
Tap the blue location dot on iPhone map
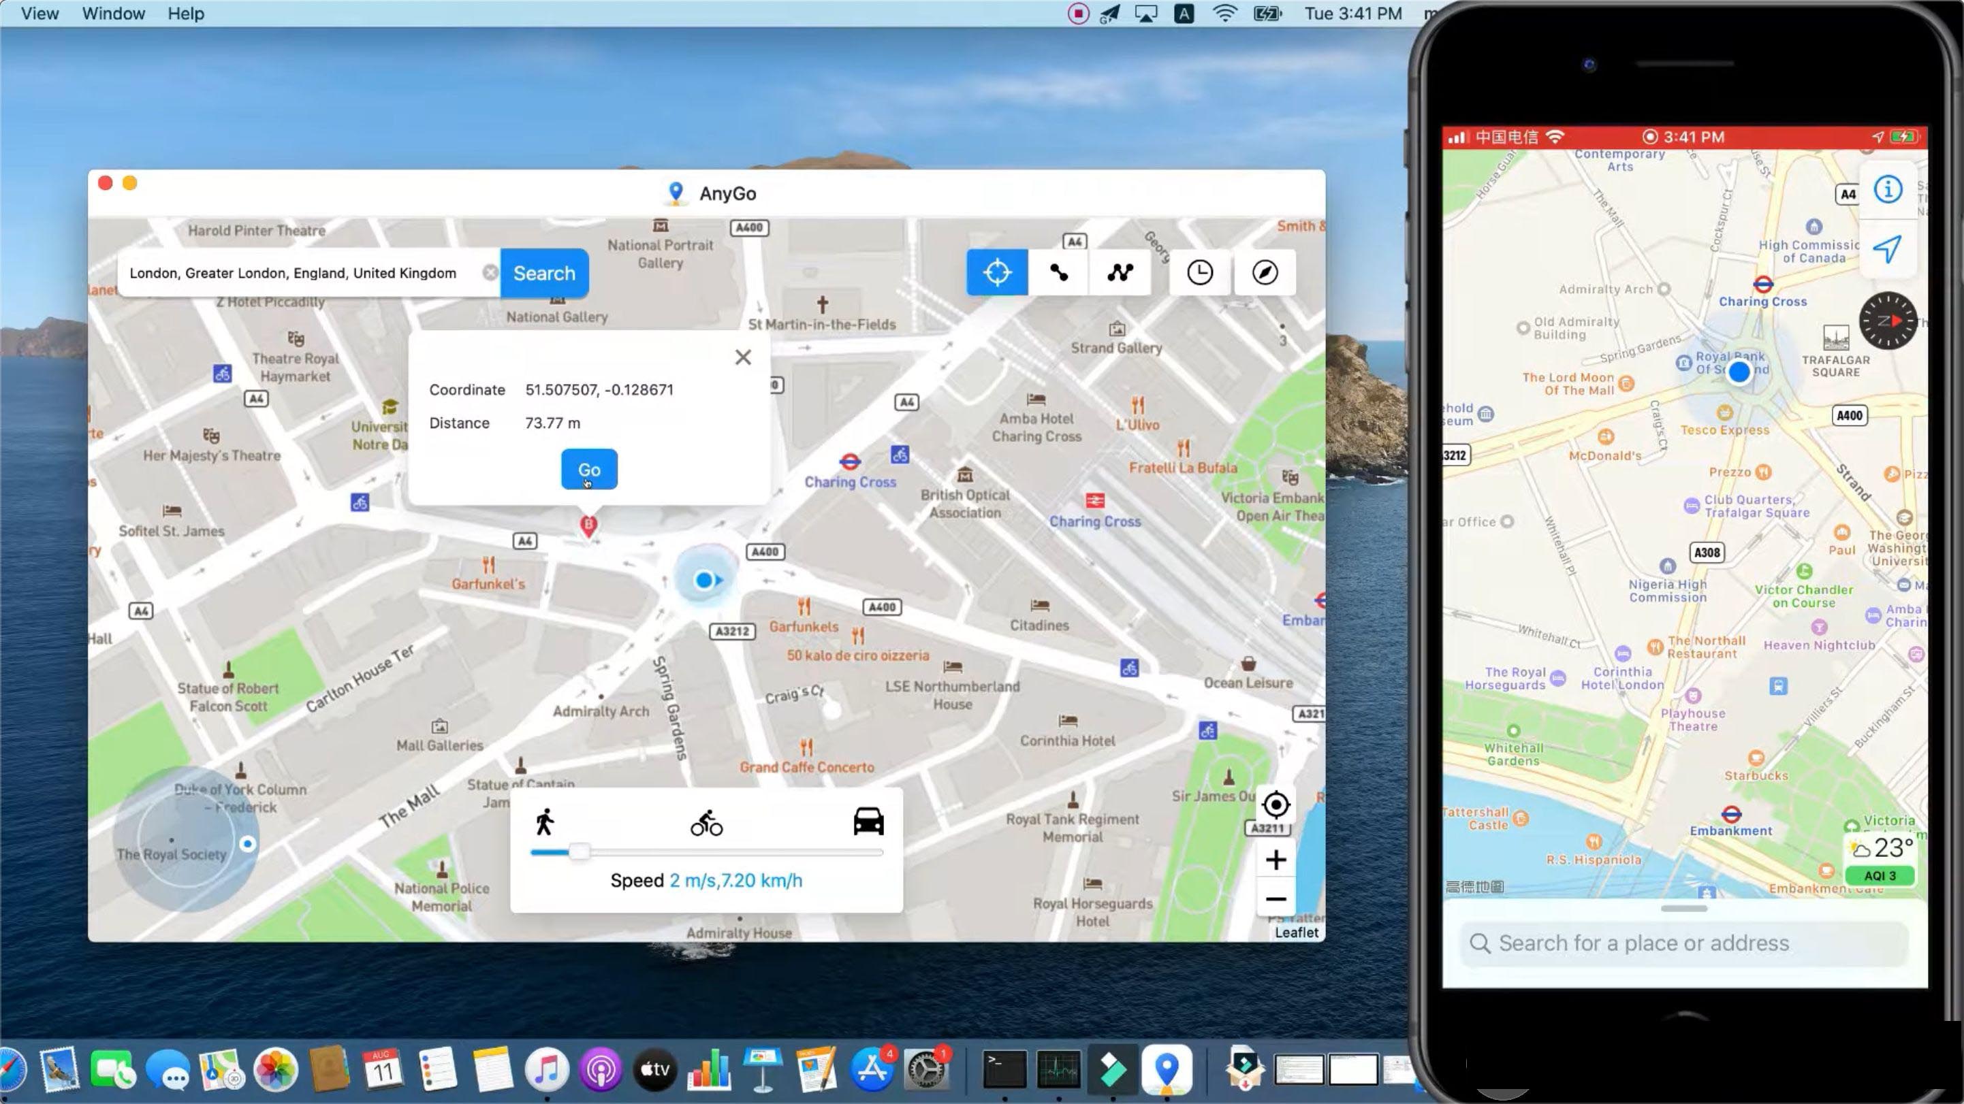coord(1739,372)
